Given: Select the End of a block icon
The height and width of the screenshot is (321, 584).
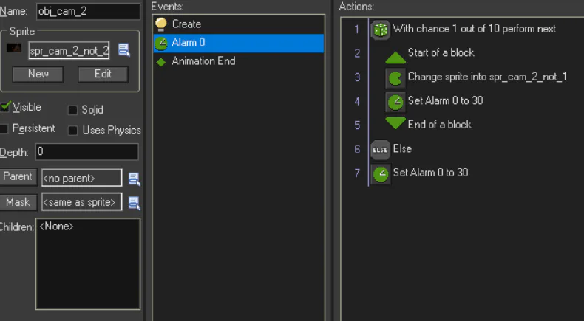Looking at the screenshot, I should click(395, 124).
